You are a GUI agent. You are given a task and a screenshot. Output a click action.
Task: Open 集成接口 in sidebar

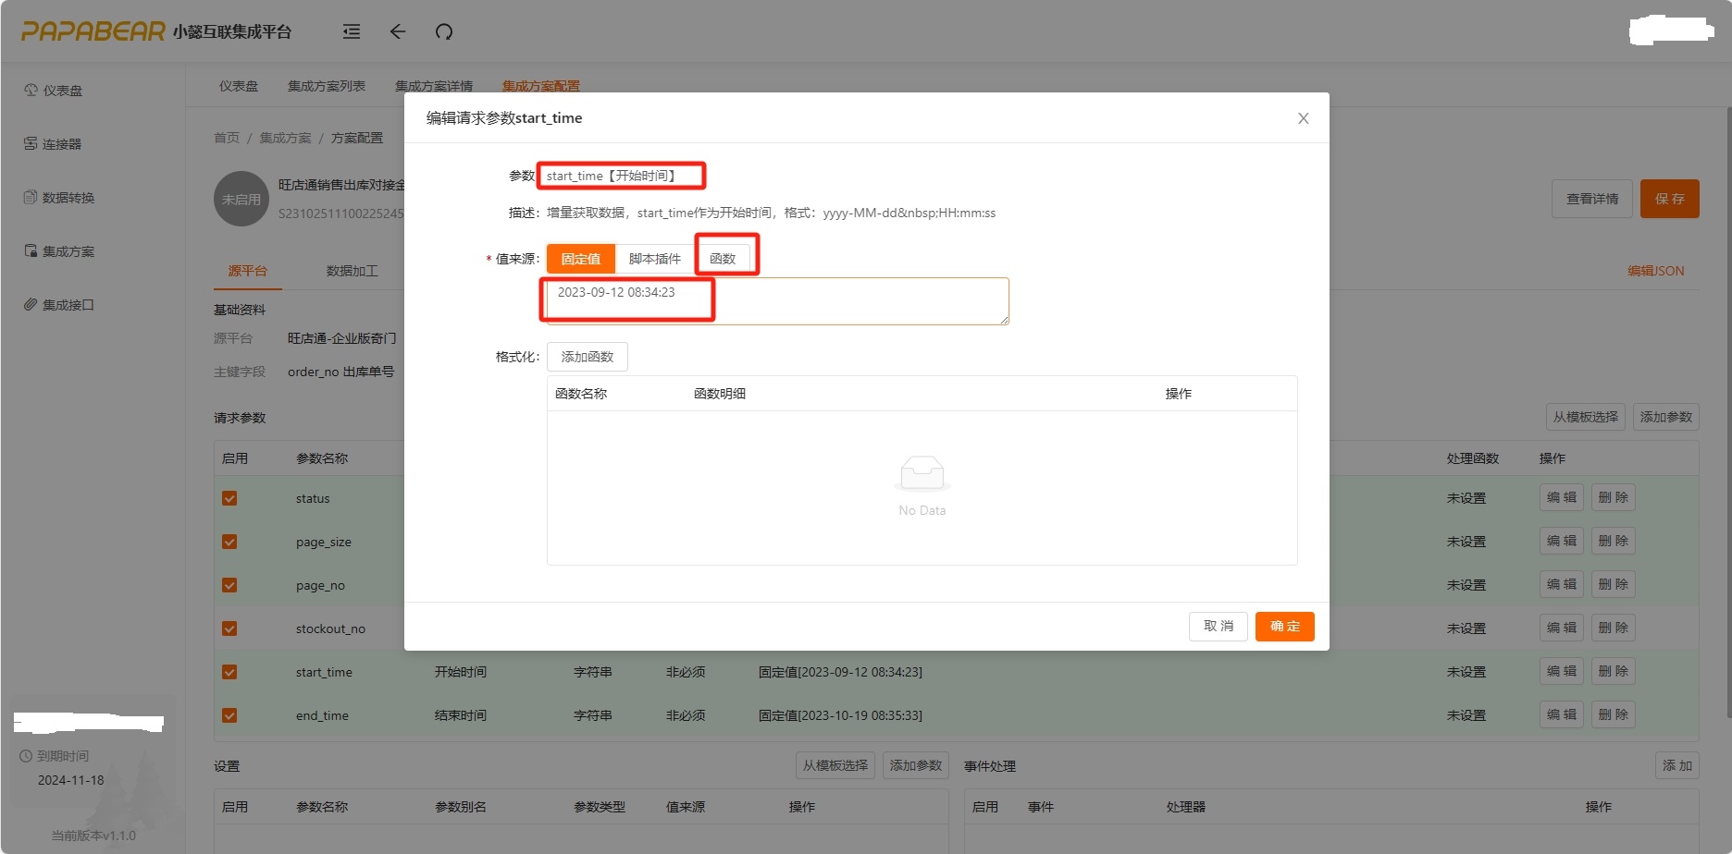pos(68,305)
